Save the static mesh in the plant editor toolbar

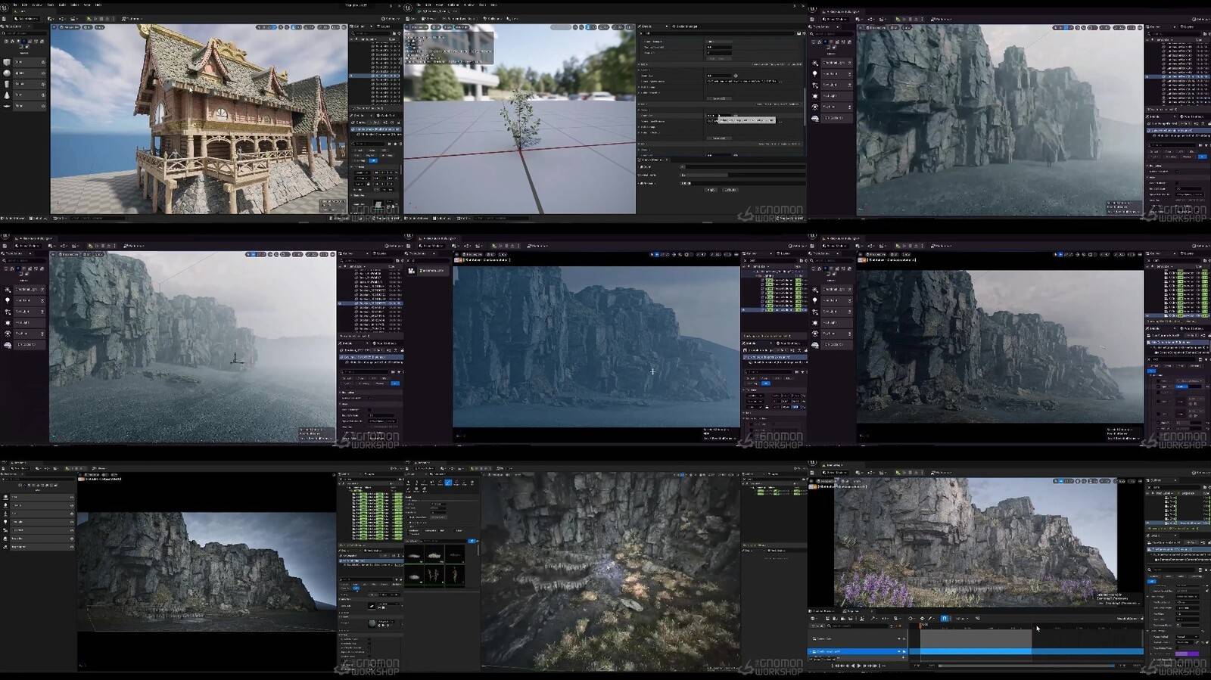pyautogui.click(x=411, y=19)
